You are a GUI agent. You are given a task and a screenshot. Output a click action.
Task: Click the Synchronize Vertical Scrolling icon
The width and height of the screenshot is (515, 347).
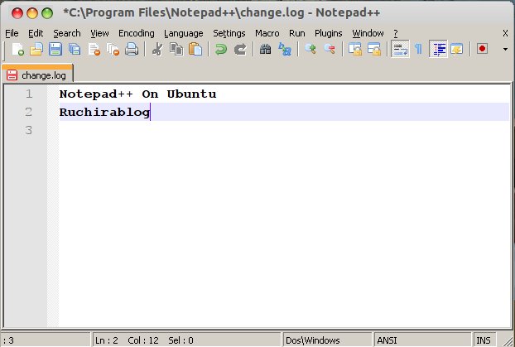click(x=355, y=50)
